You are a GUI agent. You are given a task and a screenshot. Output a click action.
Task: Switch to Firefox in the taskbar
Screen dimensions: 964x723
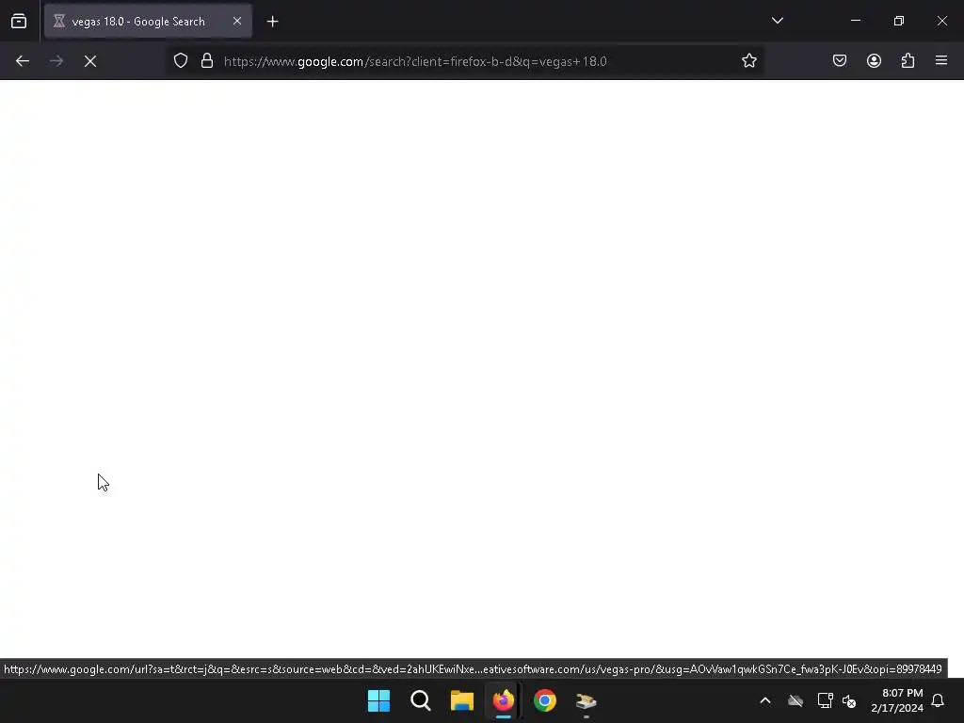tap(504, 700)
